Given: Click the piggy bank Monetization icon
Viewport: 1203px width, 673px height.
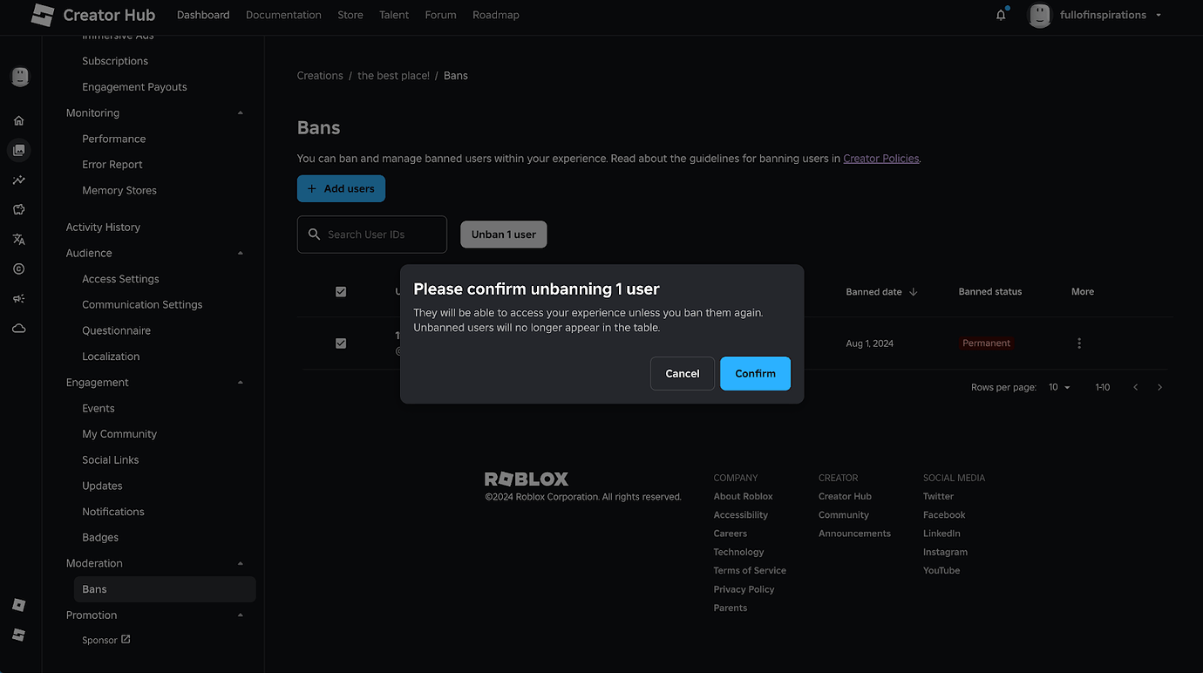Looking at the screenshot, I should click(x=19, y=209).
